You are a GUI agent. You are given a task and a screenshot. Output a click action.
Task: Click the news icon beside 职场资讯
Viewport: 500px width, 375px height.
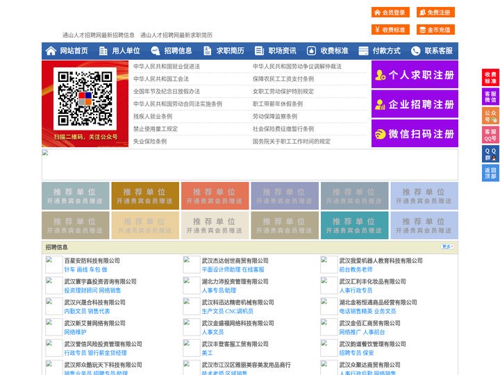pyautogui.click(x=259, y=51)
